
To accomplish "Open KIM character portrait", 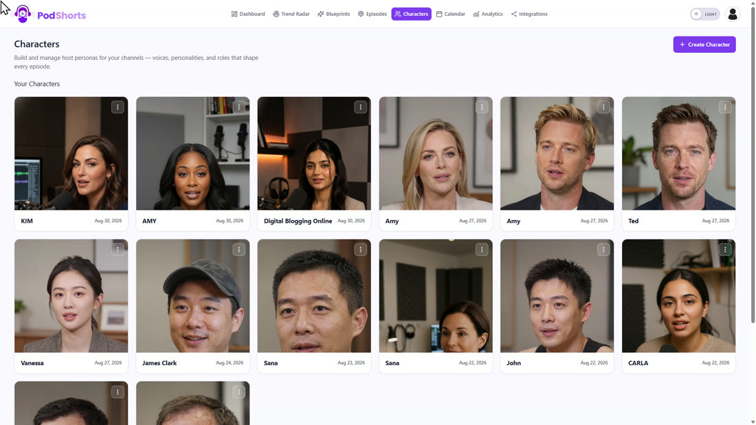I will tap(71, 153).
